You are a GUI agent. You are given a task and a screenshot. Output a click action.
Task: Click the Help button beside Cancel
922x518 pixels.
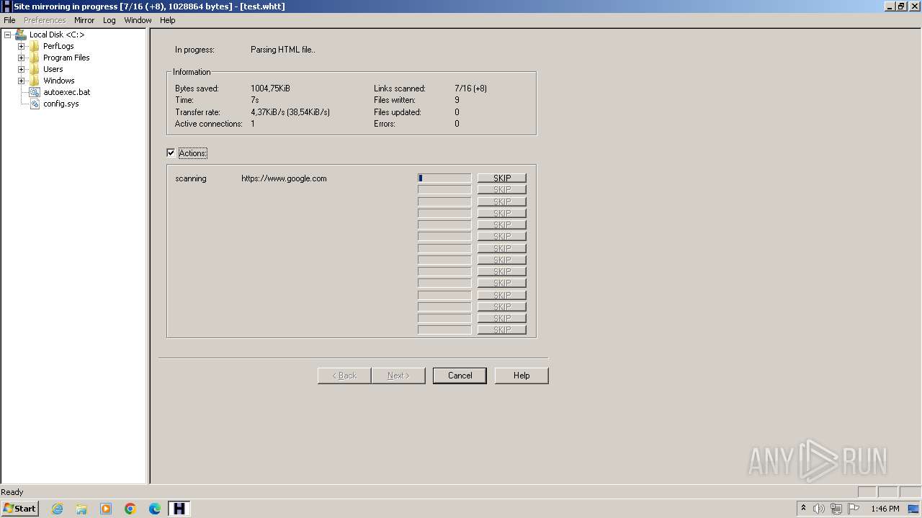tap(522, 376)
